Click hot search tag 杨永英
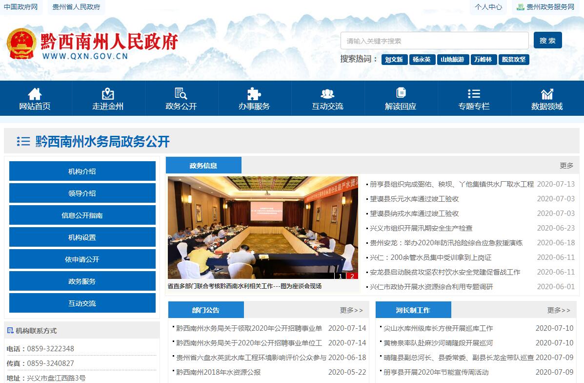This screenshot has height=383, width=584. (422, 60)
